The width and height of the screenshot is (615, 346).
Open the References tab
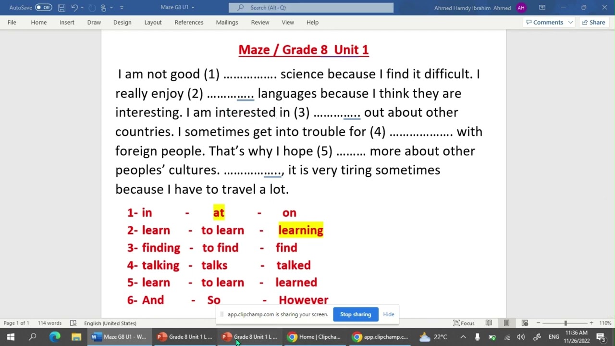coord(189,22)
